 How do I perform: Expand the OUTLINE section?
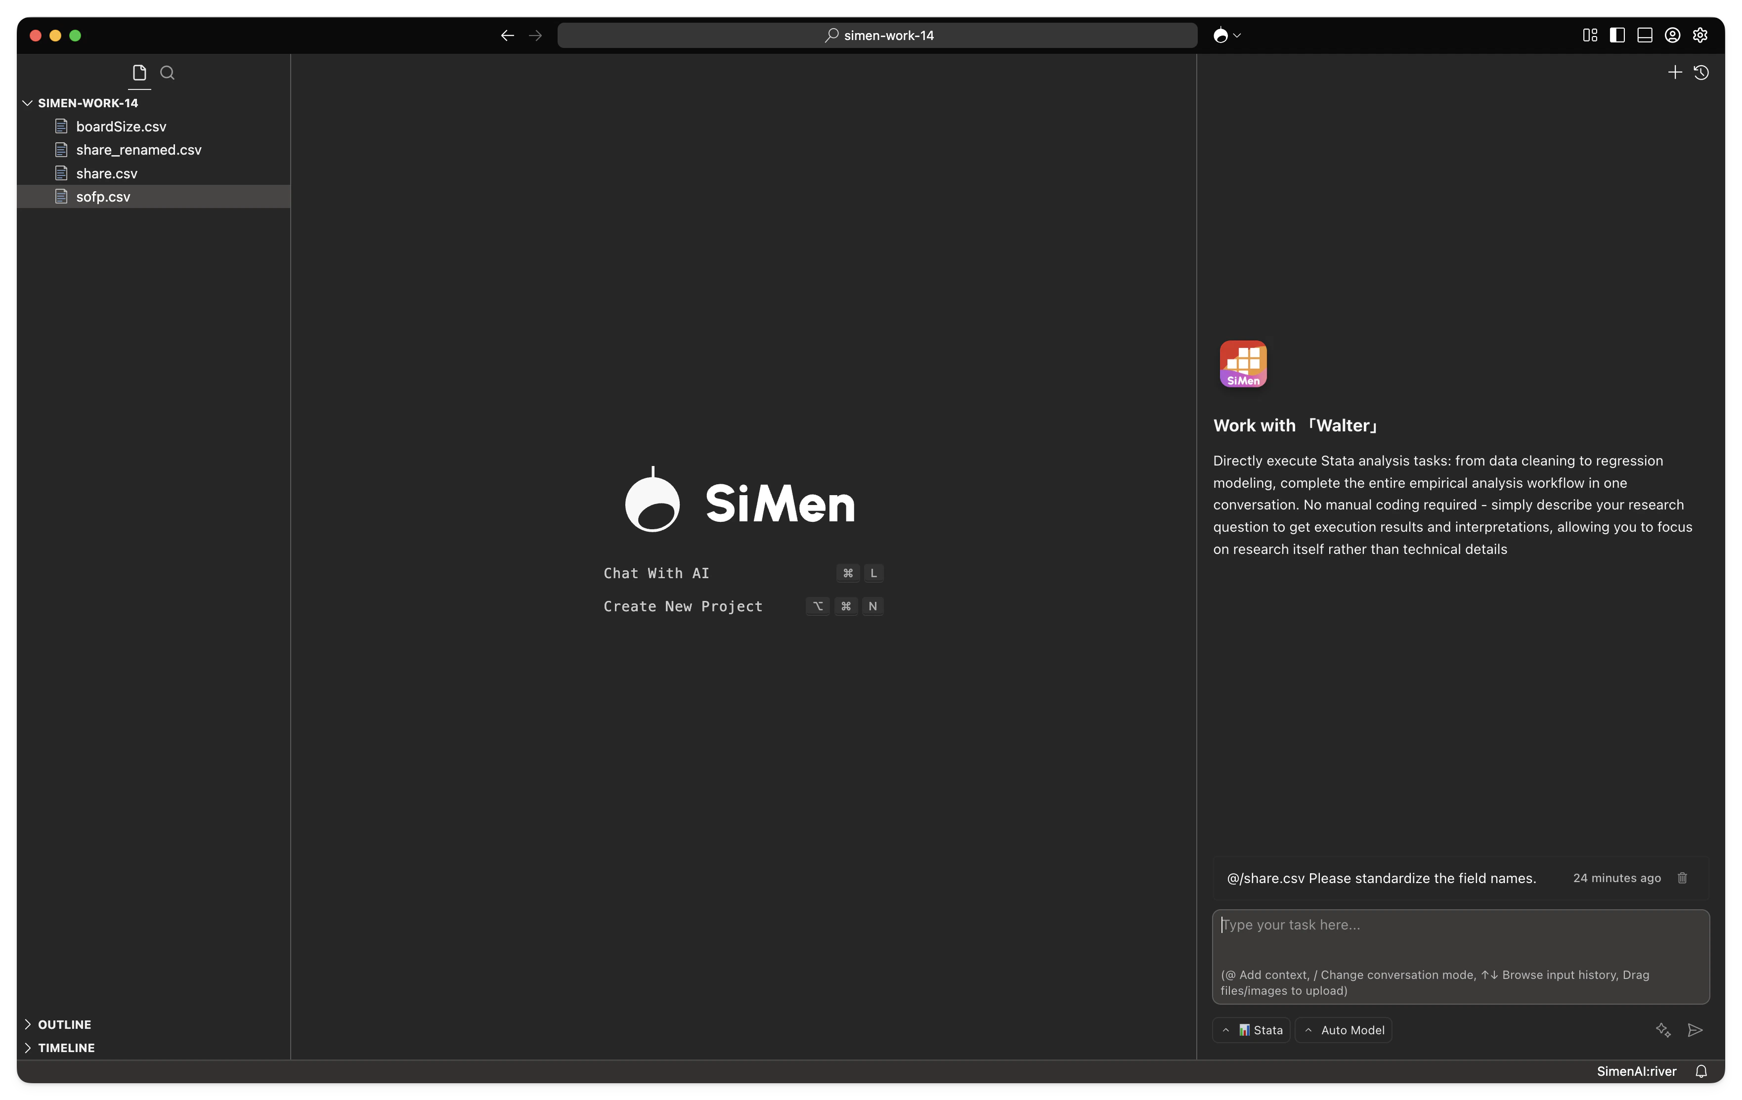coord(64,1024)
